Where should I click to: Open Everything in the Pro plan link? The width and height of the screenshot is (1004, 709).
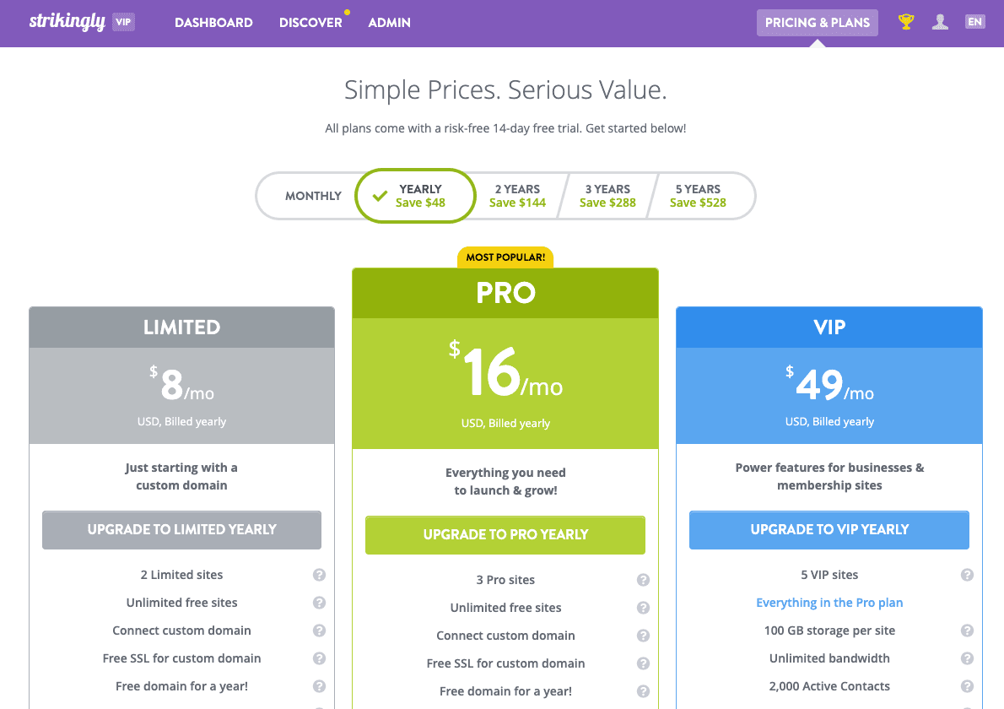tap(829, 603)
